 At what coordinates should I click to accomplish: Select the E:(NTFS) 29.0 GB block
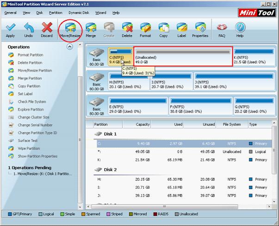138,106
